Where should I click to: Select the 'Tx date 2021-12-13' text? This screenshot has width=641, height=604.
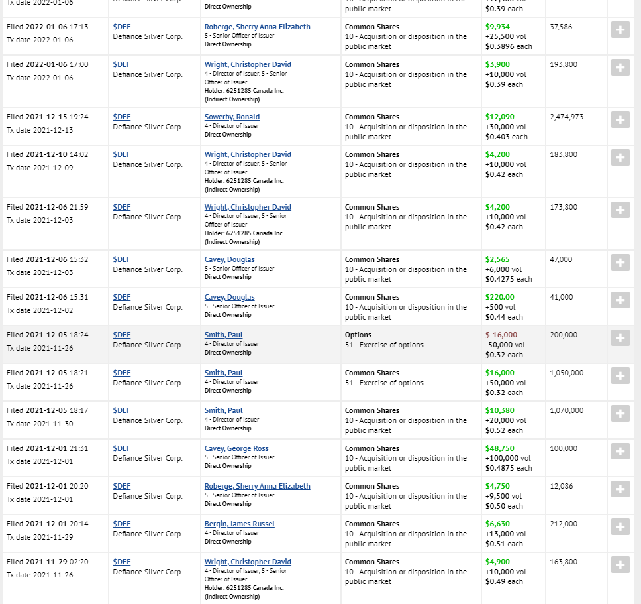click(x=40, y=130)
